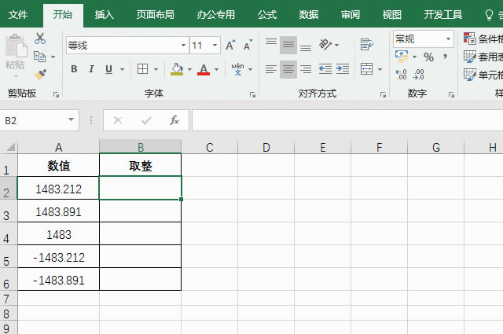Image resolution: width=503 pixels, height=334 pixels.
Task: Toggle horizontal center alignment
Action: 288,69
